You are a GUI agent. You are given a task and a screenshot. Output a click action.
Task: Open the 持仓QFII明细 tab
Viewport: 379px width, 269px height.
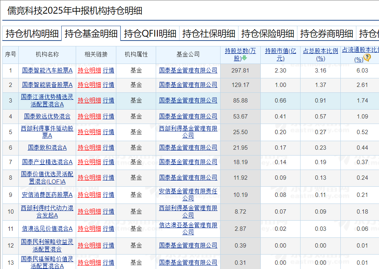coord(150,34)
